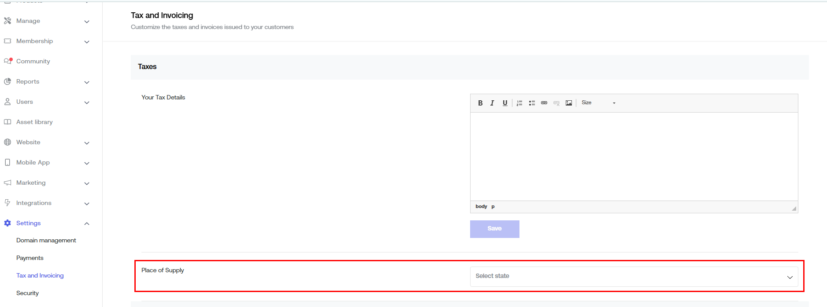Click the insert link icon
The height and width of the screenshot is (307, 827).
544,103
